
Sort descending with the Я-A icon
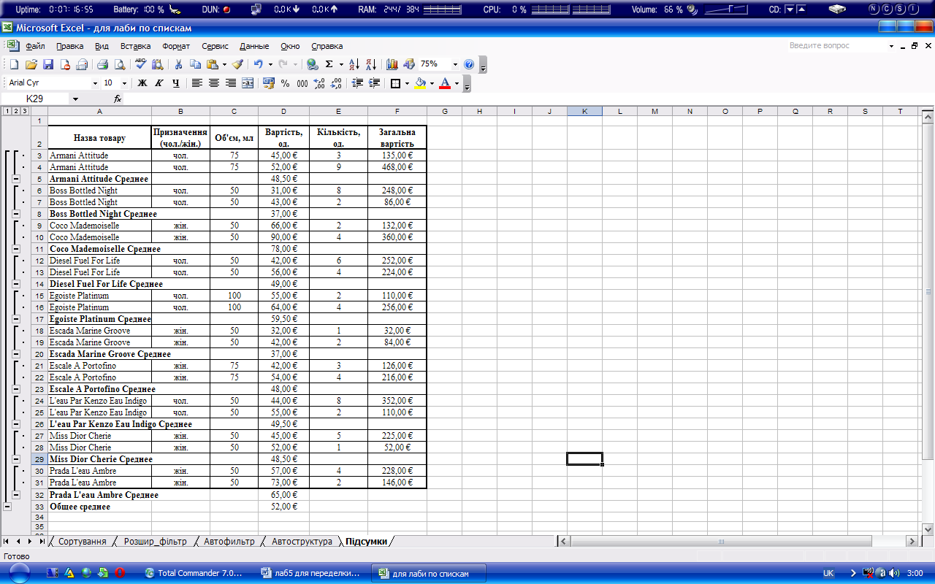pyautogui.click(x=371, y=64)
